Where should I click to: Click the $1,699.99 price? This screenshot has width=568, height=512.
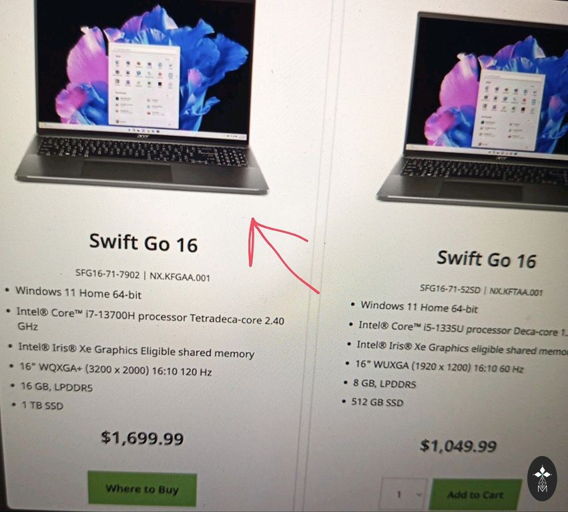point(142,438)
